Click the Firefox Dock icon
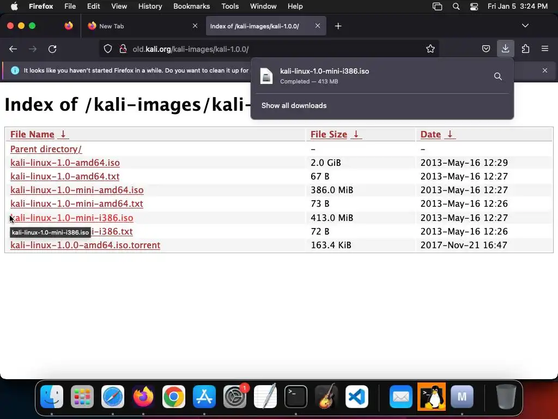 [143, 397]
